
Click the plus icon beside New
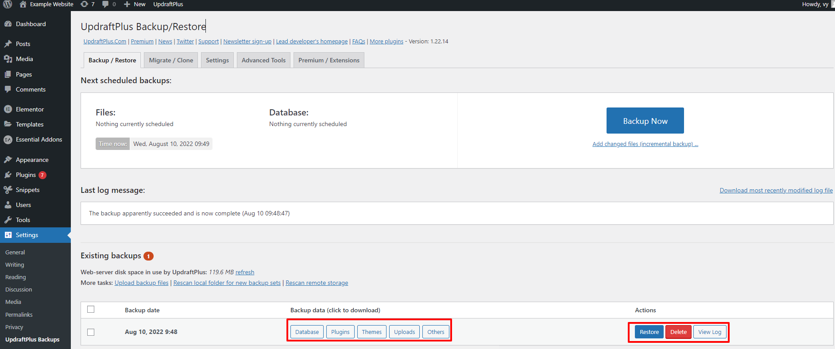click(x=127, y=4)
